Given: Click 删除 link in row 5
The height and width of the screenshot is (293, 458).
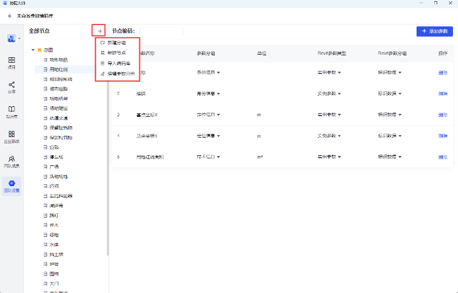Looking at the screenshot, I should (x=443, y=157).
